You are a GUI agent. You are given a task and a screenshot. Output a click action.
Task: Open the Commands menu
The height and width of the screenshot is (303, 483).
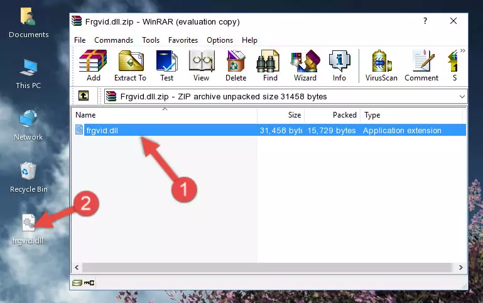(x=114, y=40)
